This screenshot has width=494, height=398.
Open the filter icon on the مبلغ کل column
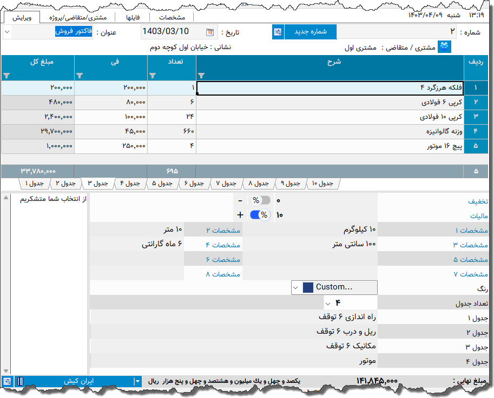[6, 76]
